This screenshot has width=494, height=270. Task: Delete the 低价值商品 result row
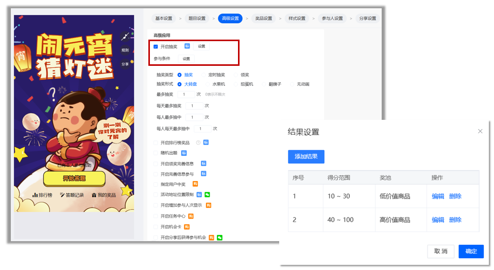click(455, 196)
